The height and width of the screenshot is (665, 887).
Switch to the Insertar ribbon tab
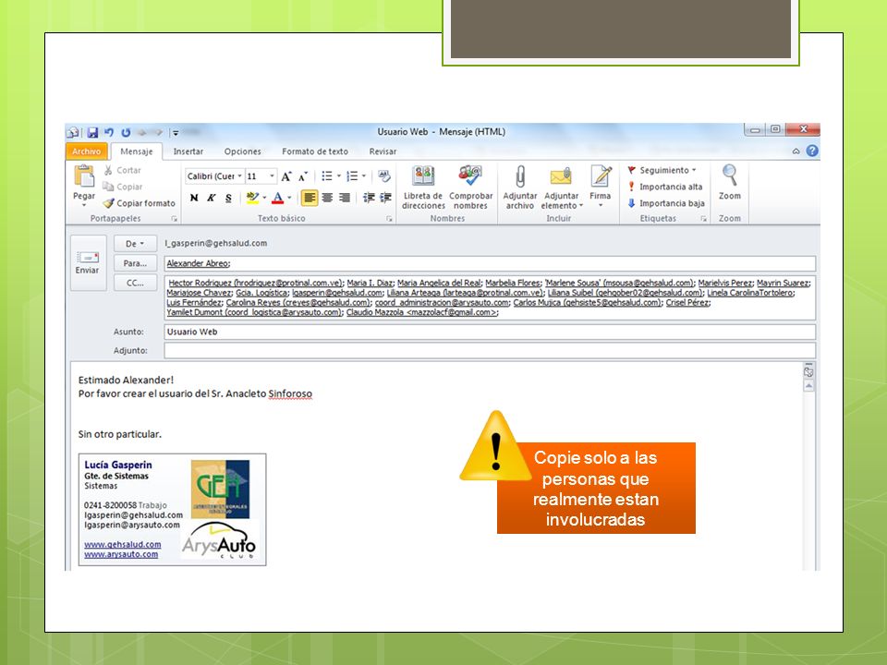click(188, 151)
